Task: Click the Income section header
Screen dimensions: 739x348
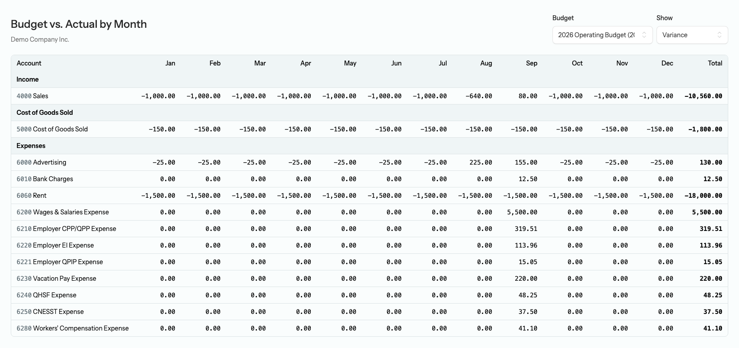Action: [x=27, y=79]
